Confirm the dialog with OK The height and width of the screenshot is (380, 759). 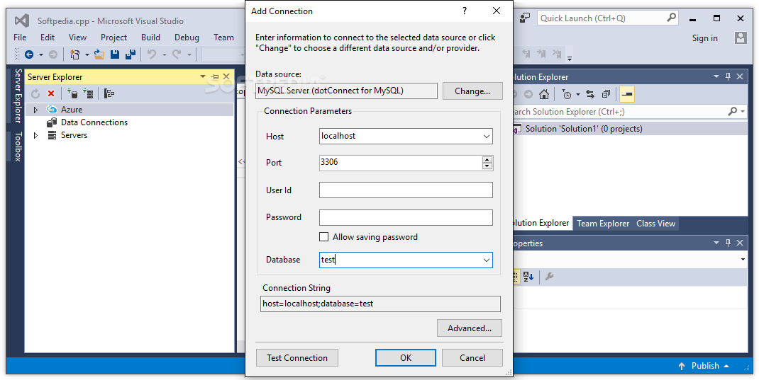pos(406,358)
